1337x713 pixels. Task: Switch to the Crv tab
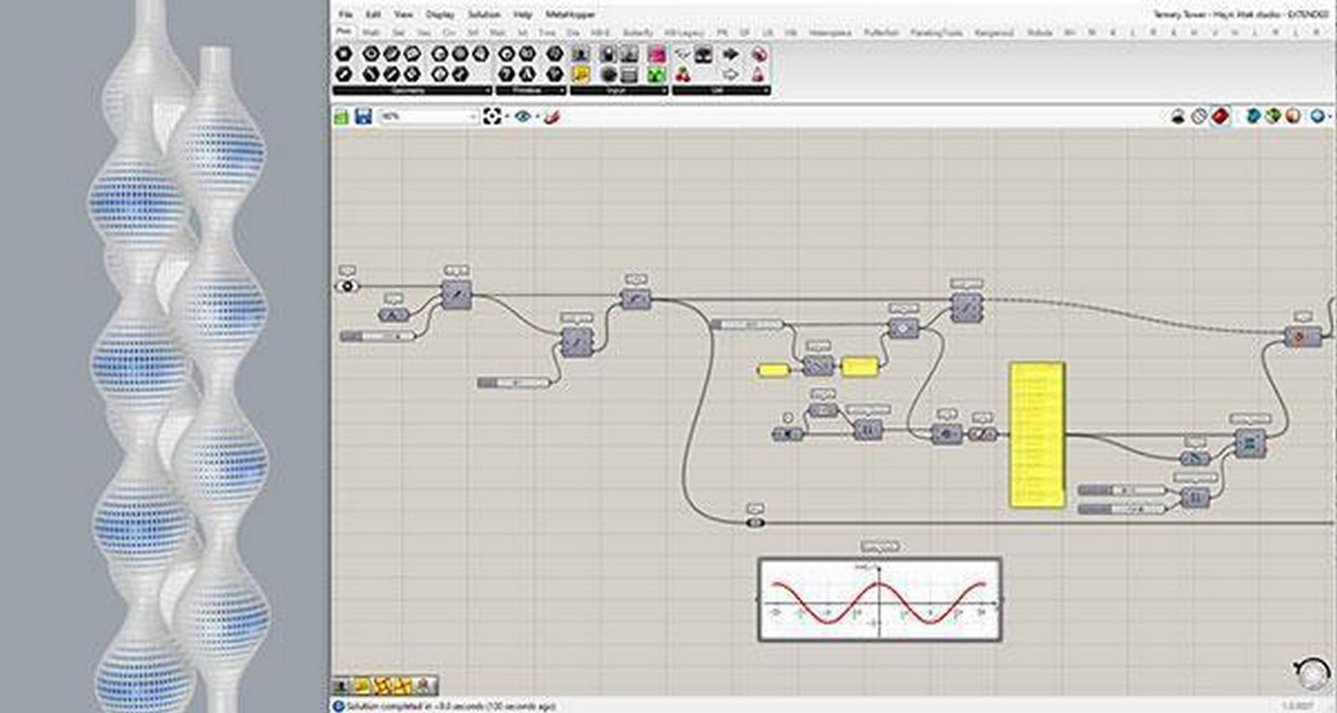click(450, 33)
